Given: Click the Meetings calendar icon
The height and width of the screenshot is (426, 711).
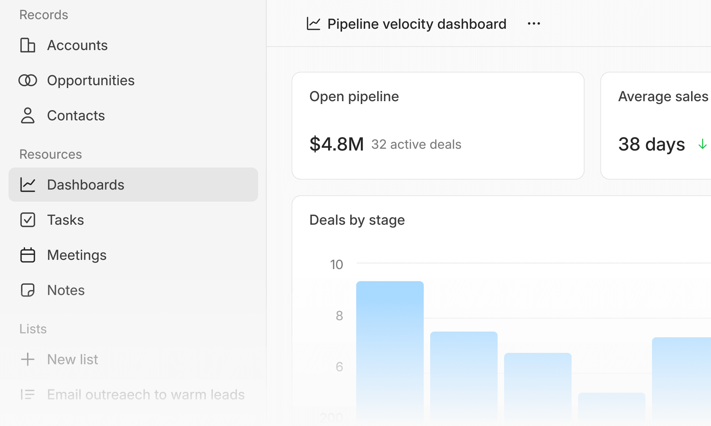Looking at the screenshot, I should point(28,255).
